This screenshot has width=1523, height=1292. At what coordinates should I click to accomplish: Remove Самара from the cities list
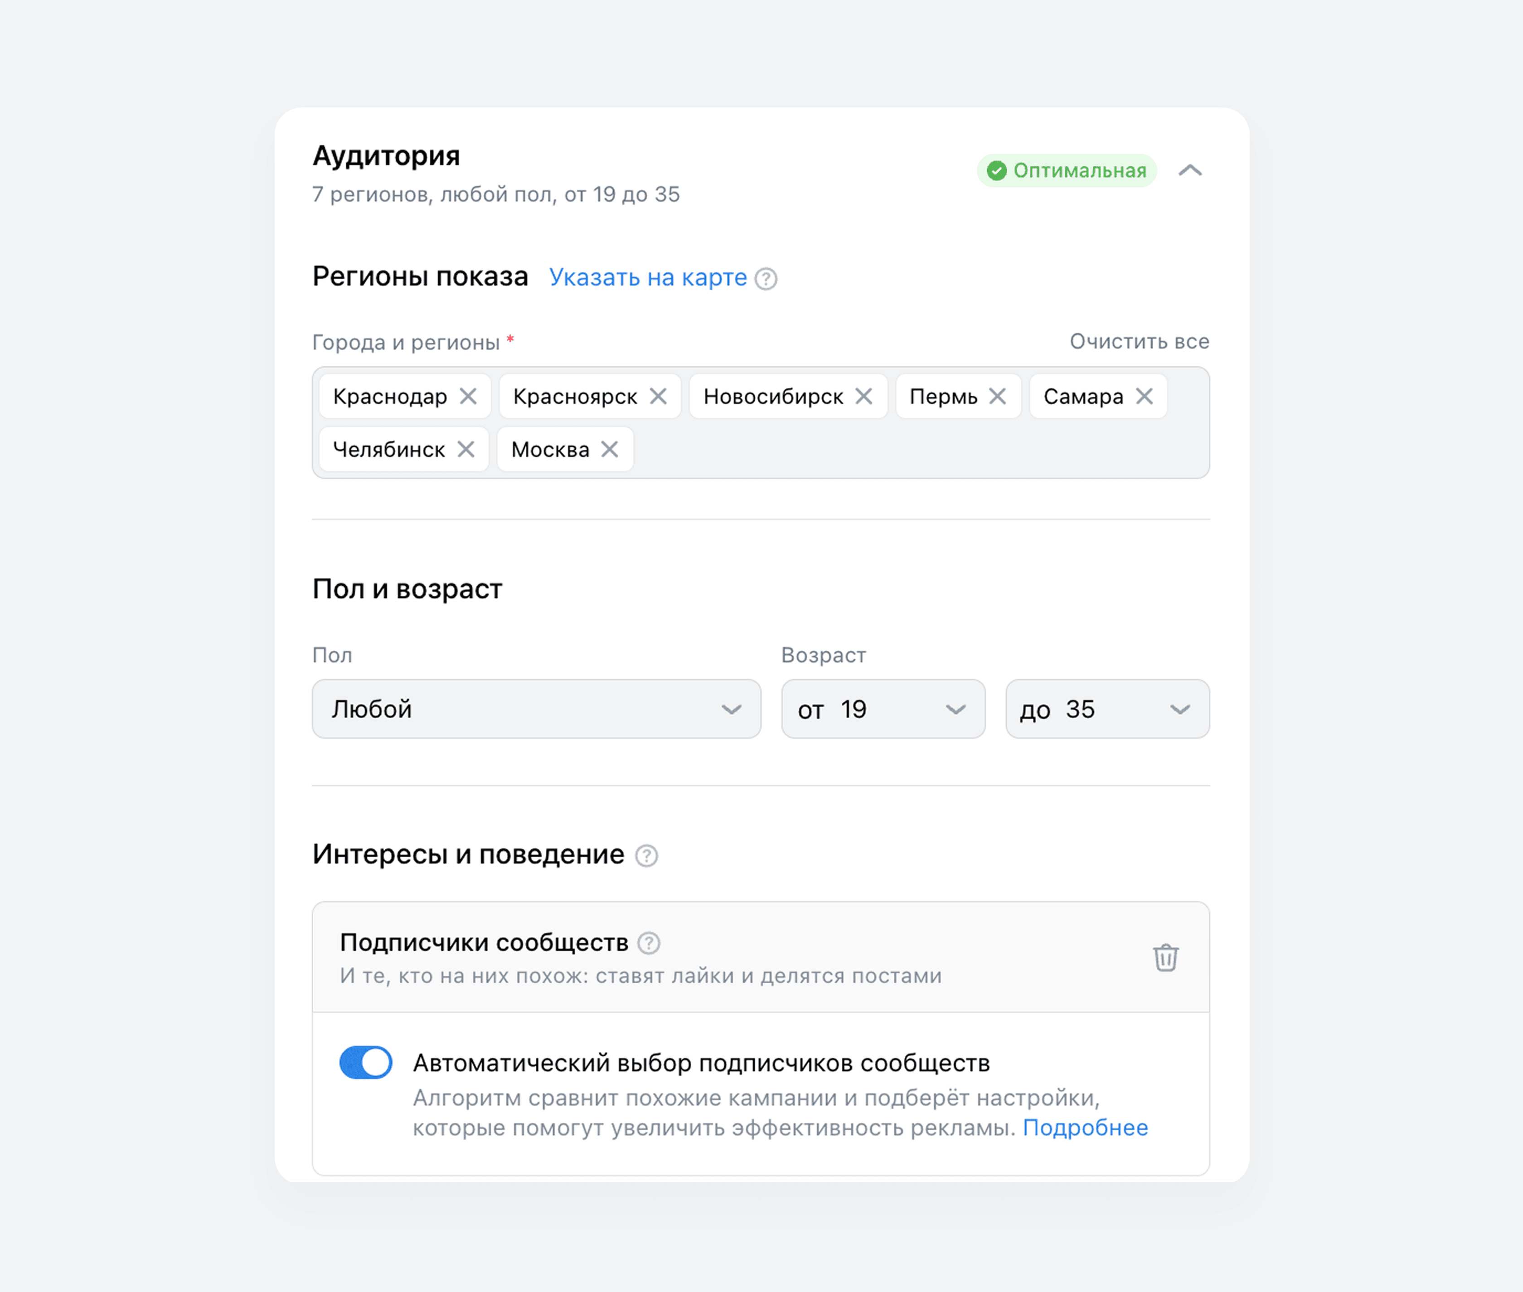[1145, 396]
